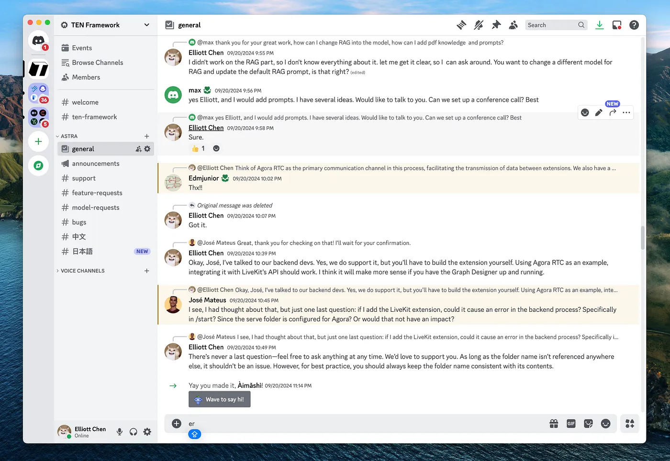This screenshot has height=461, width=670.
Task: Switch to ten-framework channel
Action: tap(105, 117)
